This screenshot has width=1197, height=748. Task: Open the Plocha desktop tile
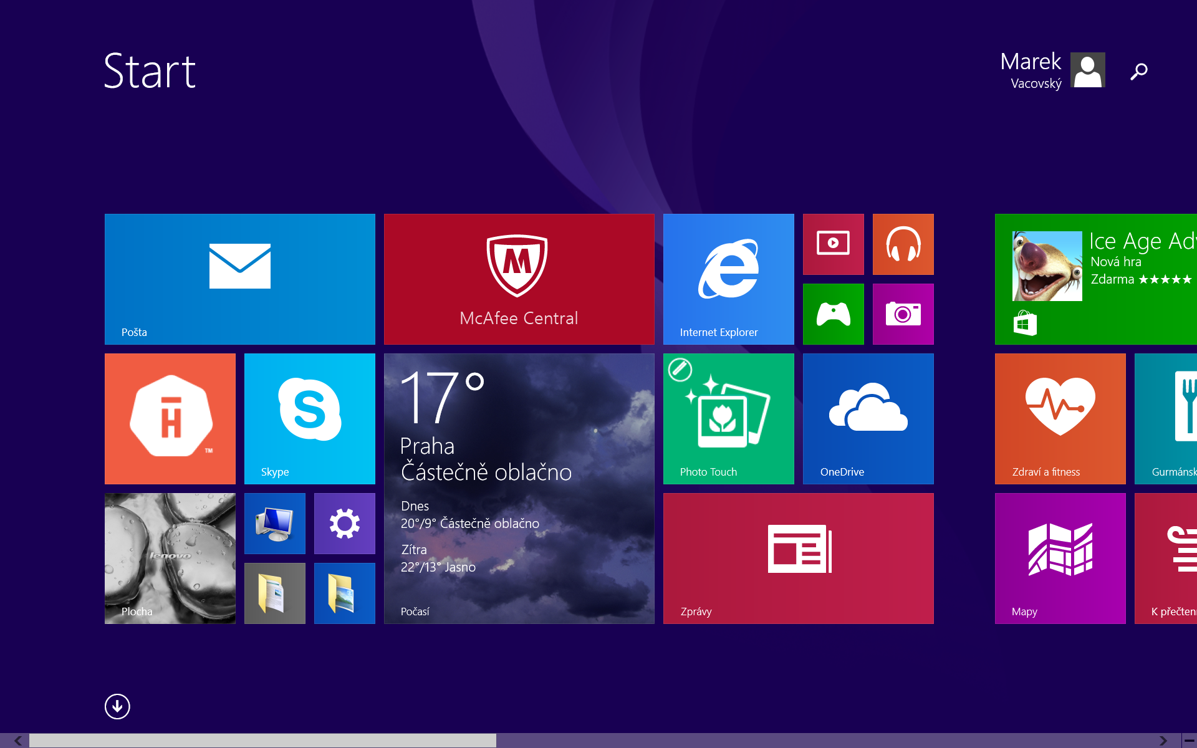[170, 559]
